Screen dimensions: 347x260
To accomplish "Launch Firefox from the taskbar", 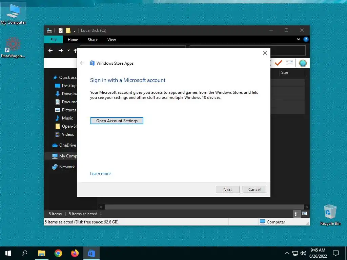I will tap(75, 253).
